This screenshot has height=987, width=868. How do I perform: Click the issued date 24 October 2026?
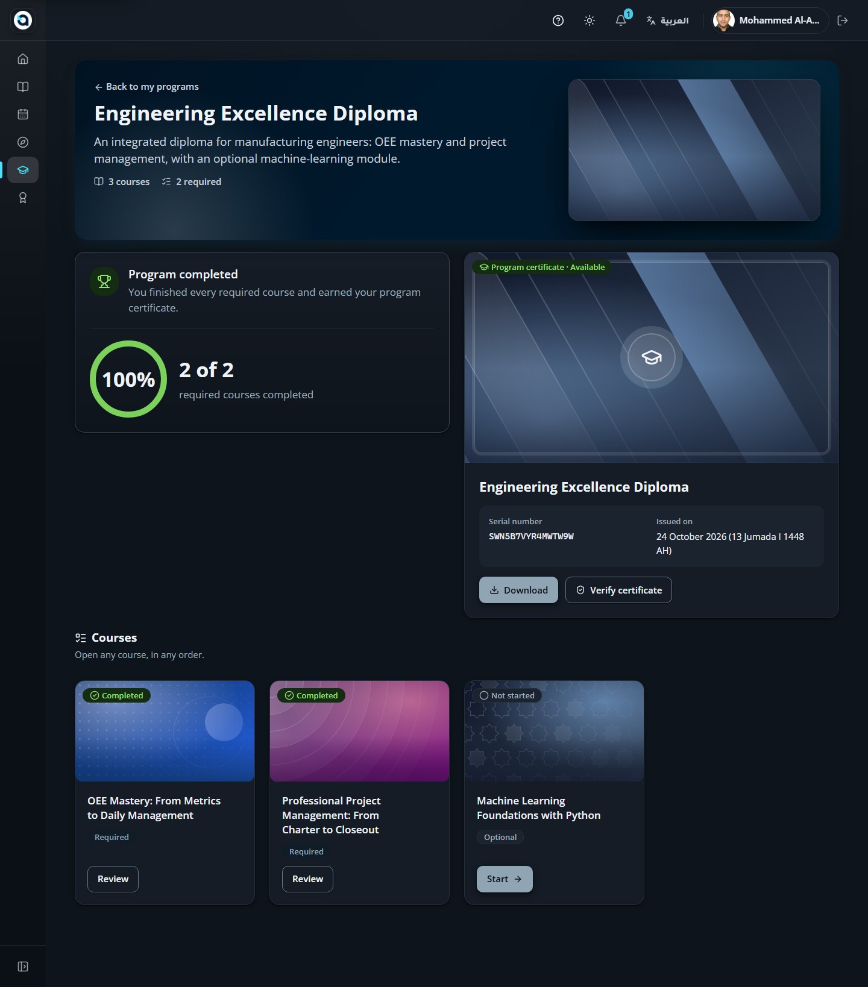tap(730, 543)
